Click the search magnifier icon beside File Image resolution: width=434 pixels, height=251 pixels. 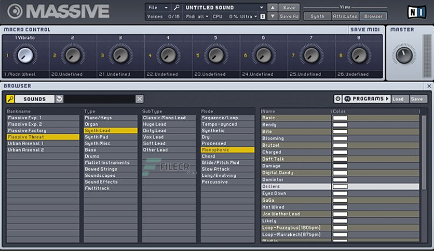177,7
